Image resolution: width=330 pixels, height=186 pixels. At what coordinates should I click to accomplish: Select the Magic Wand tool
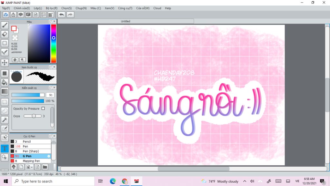[5, 120]
